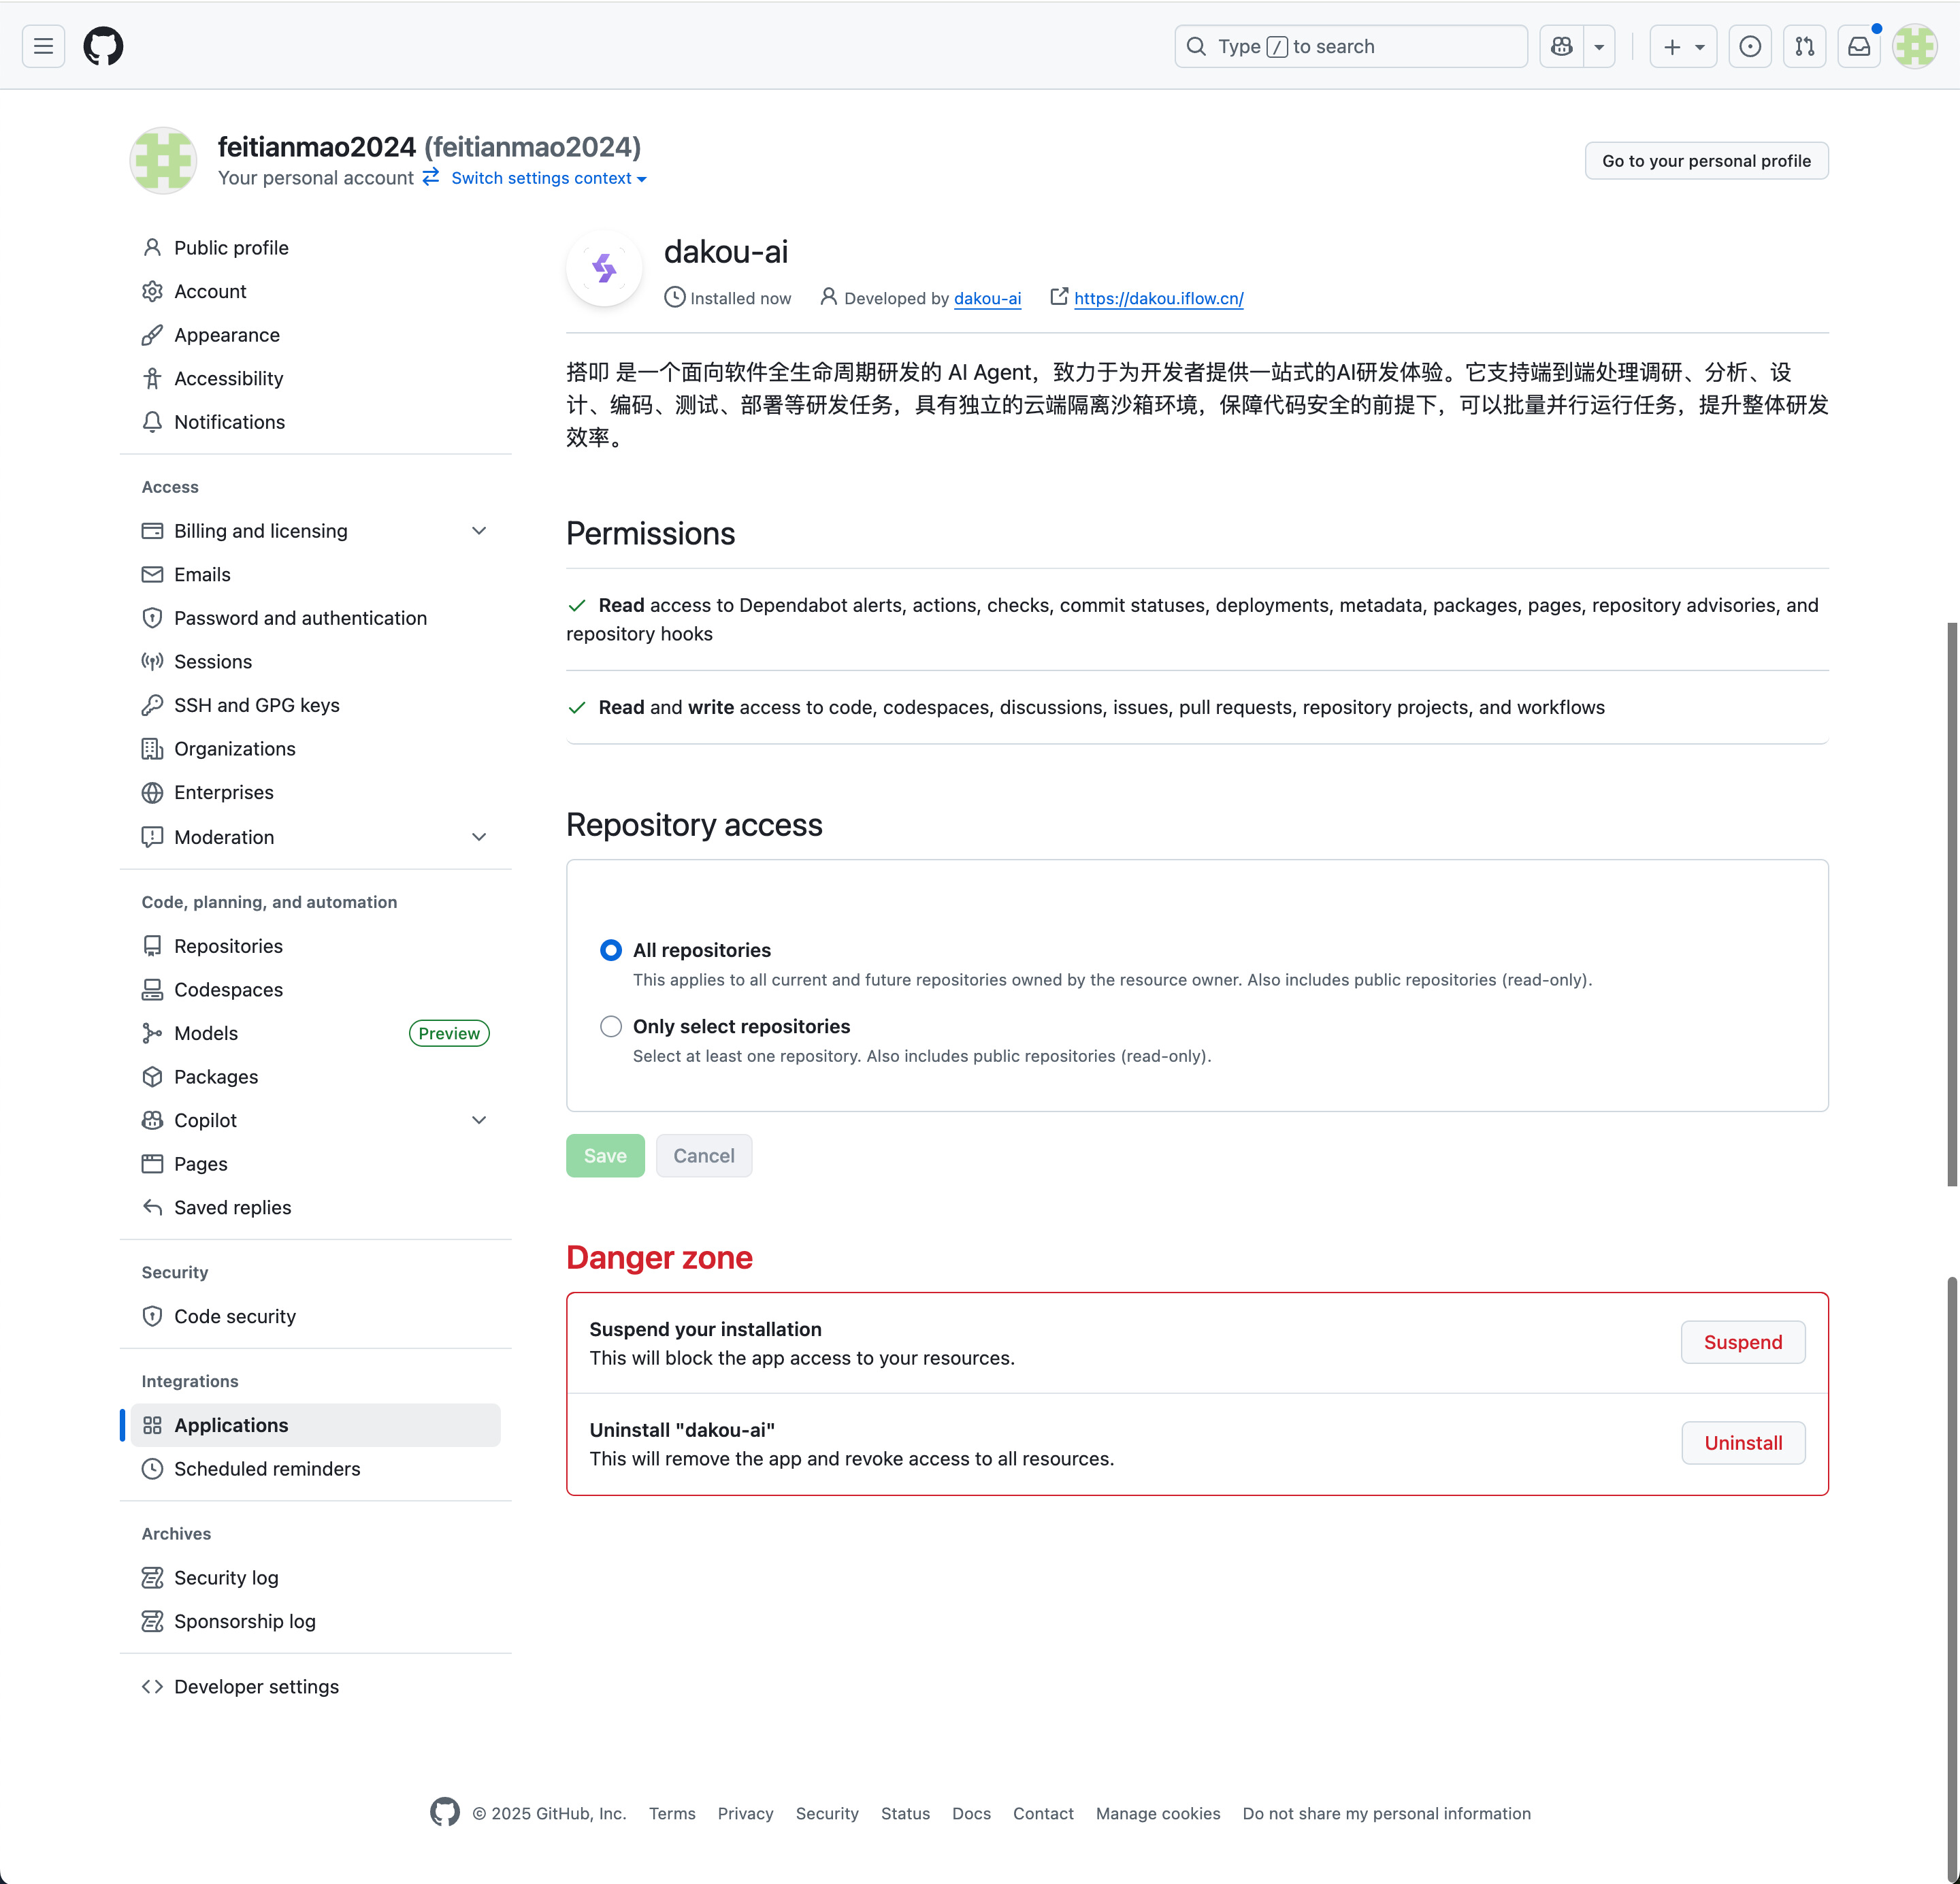Open notifications inbox icon

(x=1858, y=46)
